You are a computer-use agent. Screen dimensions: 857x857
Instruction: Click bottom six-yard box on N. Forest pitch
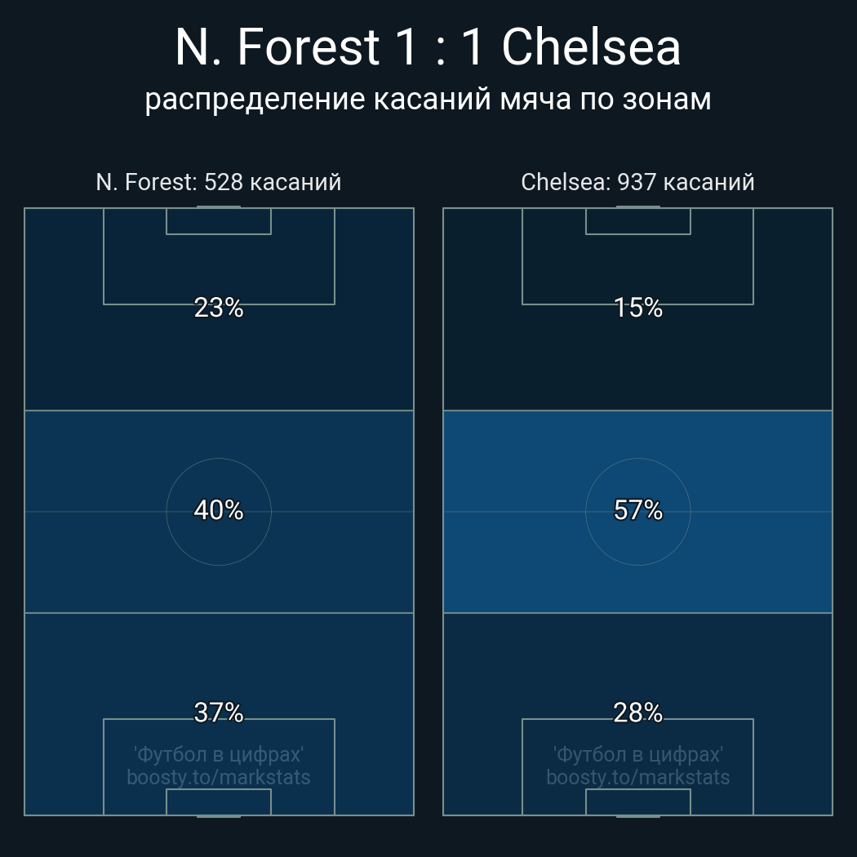219,802
